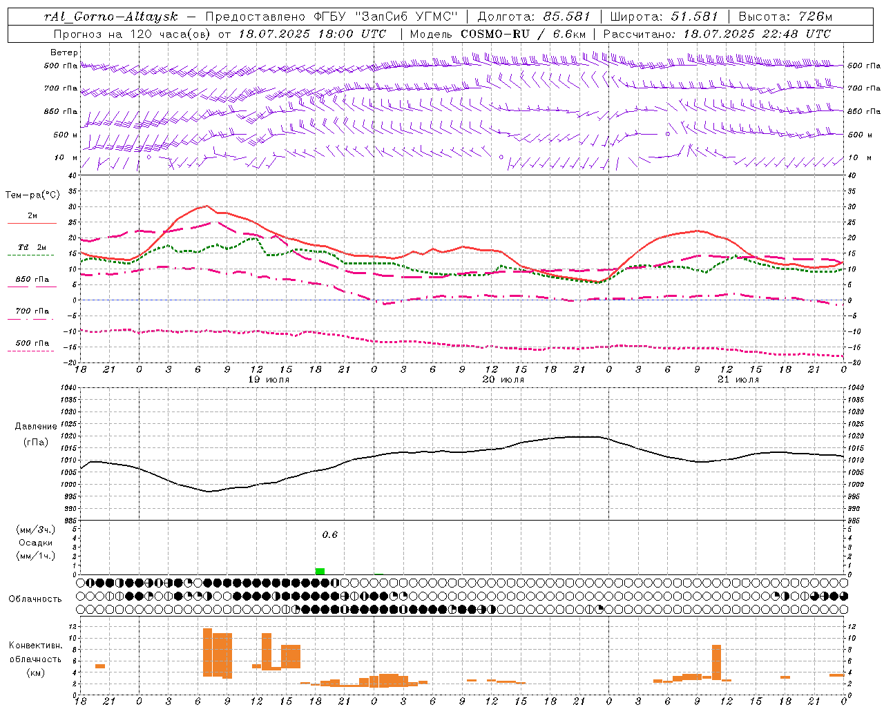
Task: Click the Облачность cloud cover label
Action: 35,599
